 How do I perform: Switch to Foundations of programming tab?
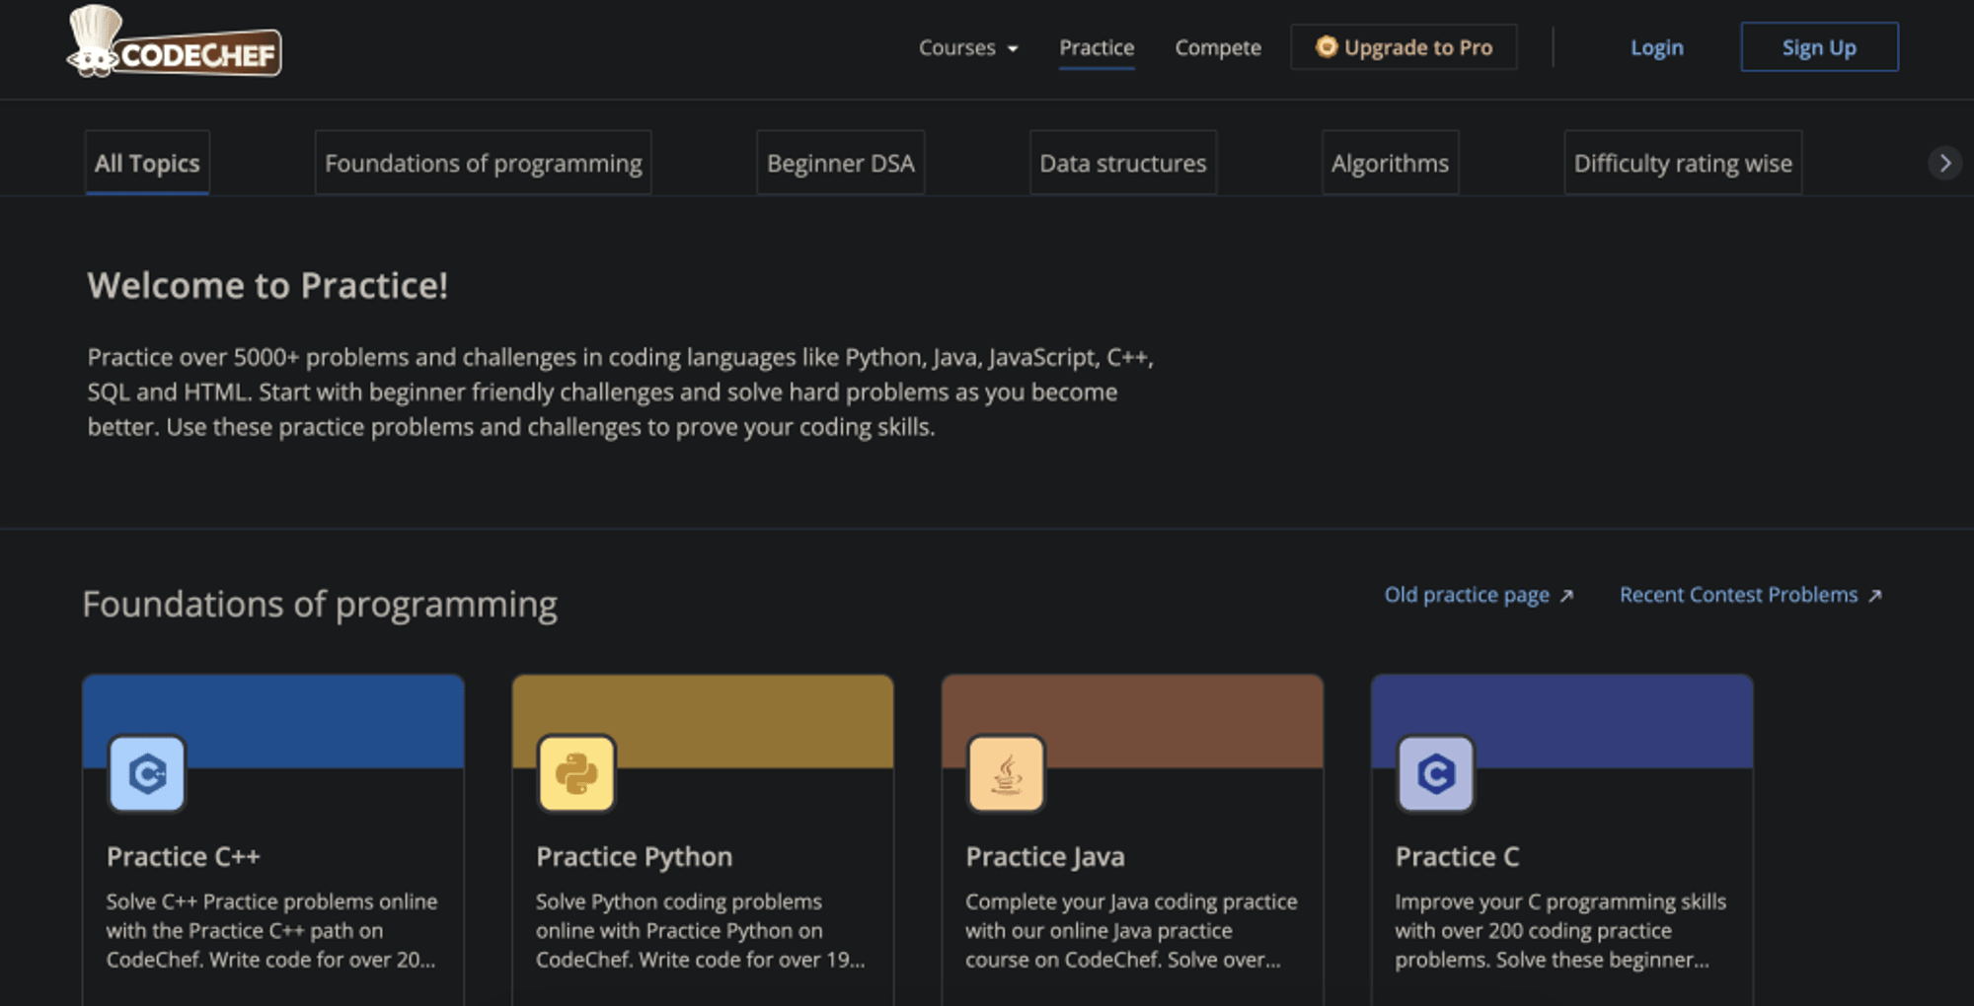pos(483,163)
